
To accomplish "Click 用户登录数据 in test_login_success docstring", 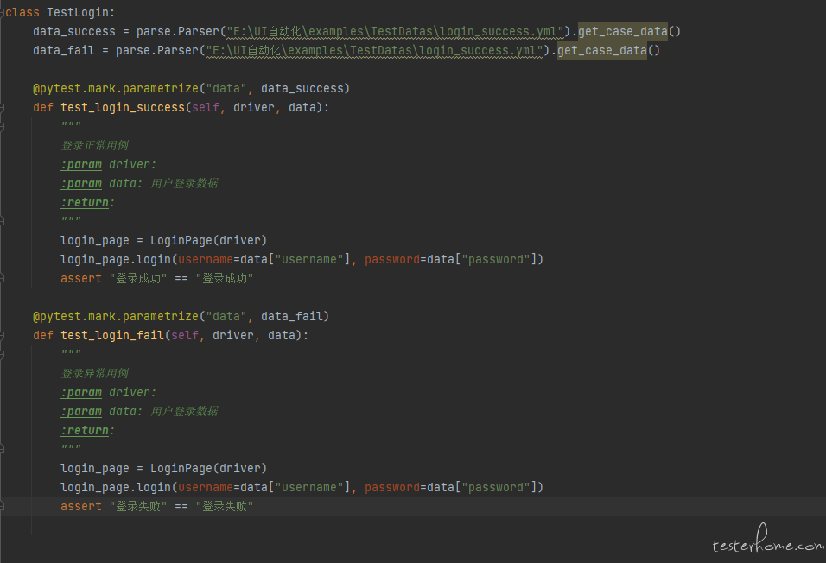I will 184,183.
